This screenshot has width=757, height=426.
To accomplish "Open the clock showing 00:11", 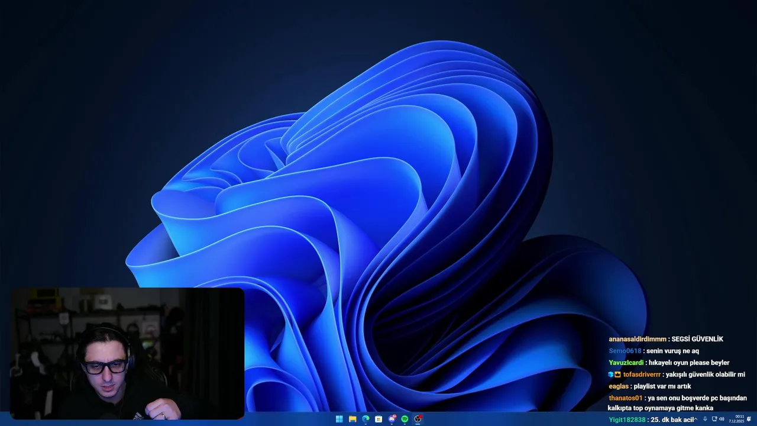I will point(736,419).
